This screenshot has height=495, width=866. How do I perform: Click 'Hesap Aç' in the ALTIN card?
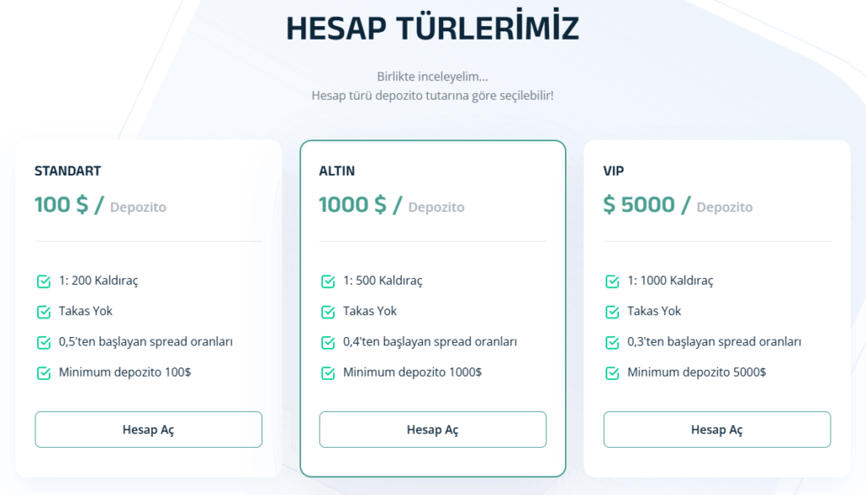click(432, 429)
